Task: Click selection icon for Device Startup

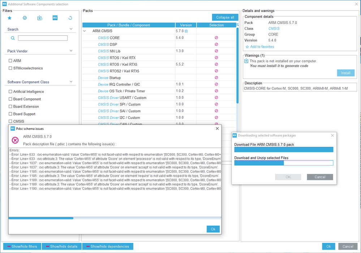Action: 216,78
